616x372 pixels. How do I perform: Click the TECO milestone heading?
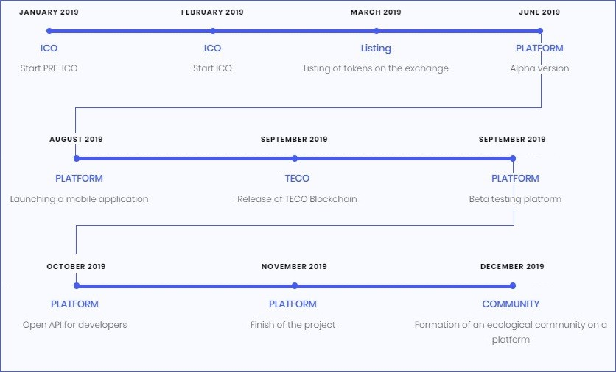(297, 179)
